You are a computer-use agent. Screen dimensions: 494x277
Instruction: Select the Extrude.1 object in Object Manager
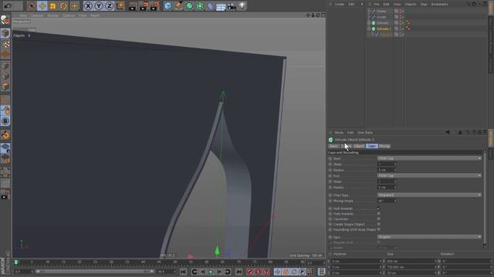384,28
